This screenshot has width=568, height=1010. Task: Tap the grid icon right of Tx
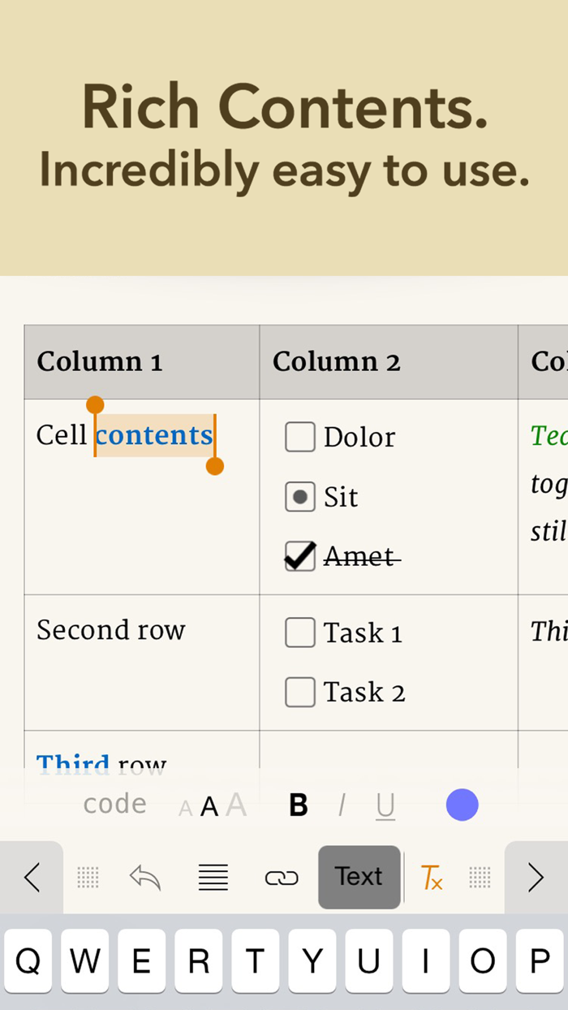[x=480, y=878]
